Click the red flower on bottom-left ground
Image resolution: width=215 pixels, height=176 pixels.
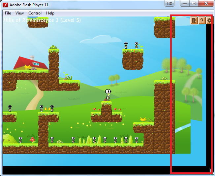[x=32, y=140]
